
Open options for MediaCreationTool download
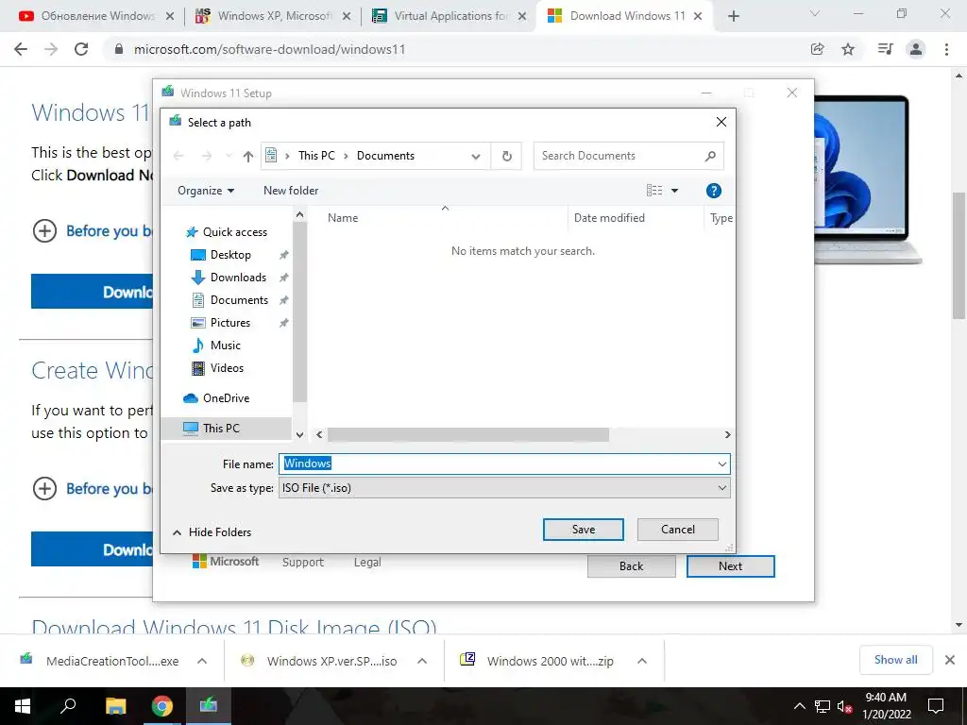202,661
